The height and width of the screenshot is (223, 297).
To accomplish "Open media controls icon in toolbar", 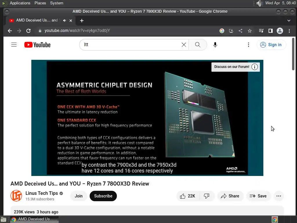I will tap(261, 31).
